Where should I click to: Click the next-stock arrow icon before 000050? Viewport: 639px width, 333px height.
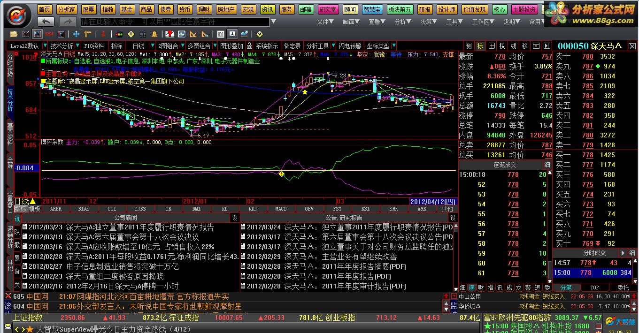[547, 46]
